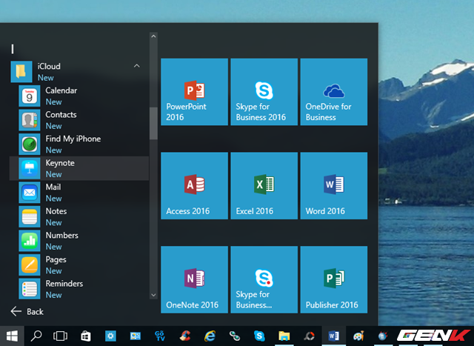This screenshot has width=474, height=346.
Task: Launch the Access 2016 tile
Action: click(x=194, y=185)
